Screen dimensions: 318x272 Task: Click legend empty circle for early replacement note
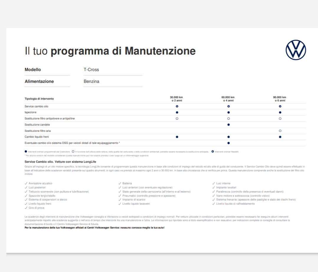point(73,151)
